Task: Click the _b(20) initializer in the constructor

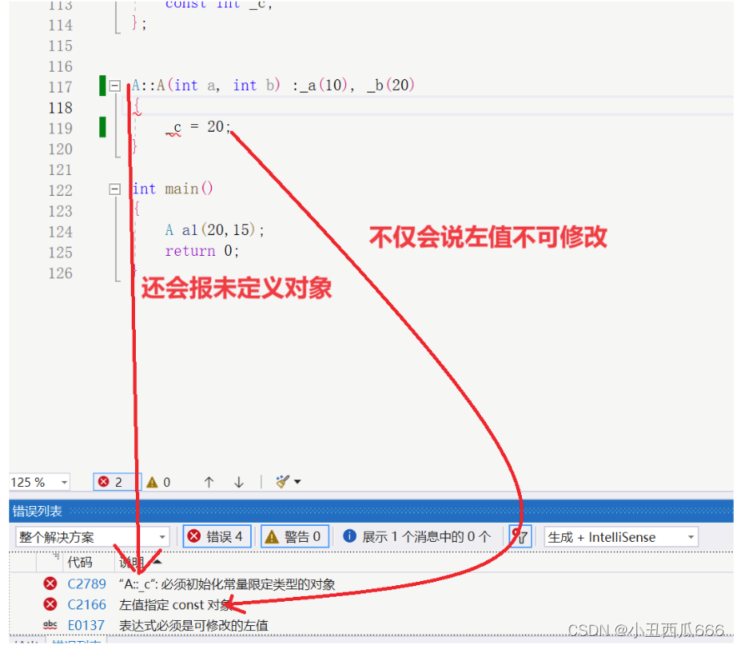Action: click(390, 85)
